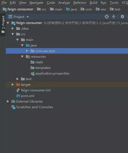Open the Navigate menu
This screenshot has width=128, height=153.
click(36, 3)
